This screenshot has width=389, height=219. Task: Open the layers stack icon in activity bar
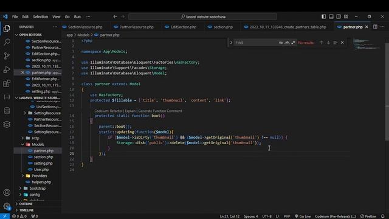click(7, 124)
